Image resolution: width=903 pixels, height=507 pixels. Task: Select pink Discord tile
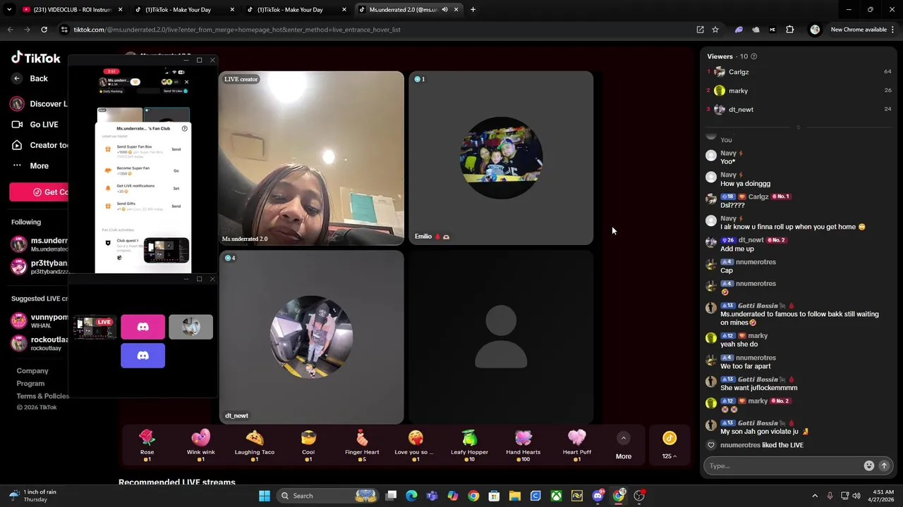(x=143, y=327)
